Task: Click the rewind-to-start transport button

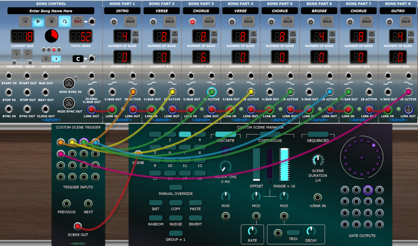Action: (25, 21)
